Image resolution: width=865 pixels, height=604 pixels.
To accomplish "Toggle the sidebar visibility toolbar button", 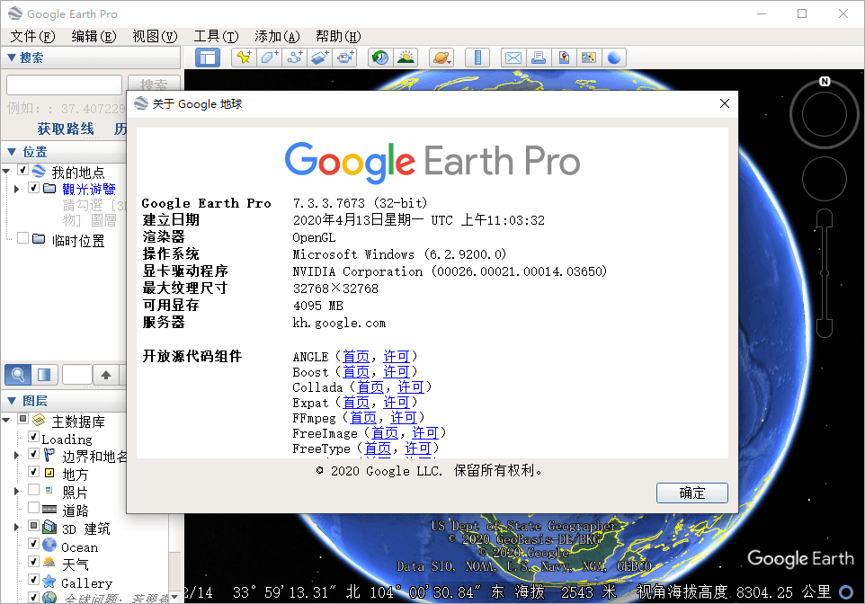I will 208,58.
